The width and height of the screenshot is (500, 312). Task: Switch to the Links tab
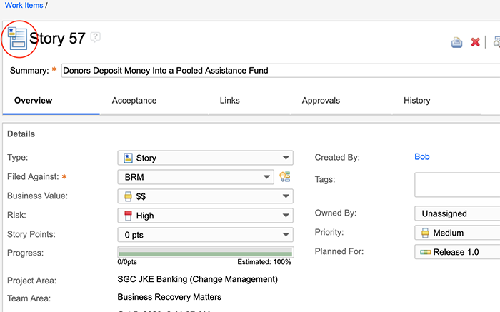pyautogui.click(x=229, y=101)
